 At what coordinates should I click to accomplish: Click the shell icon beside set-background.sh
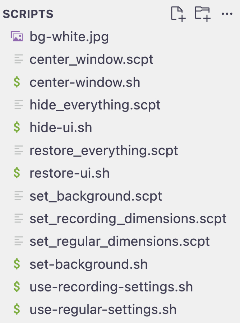tap(17, 264)
